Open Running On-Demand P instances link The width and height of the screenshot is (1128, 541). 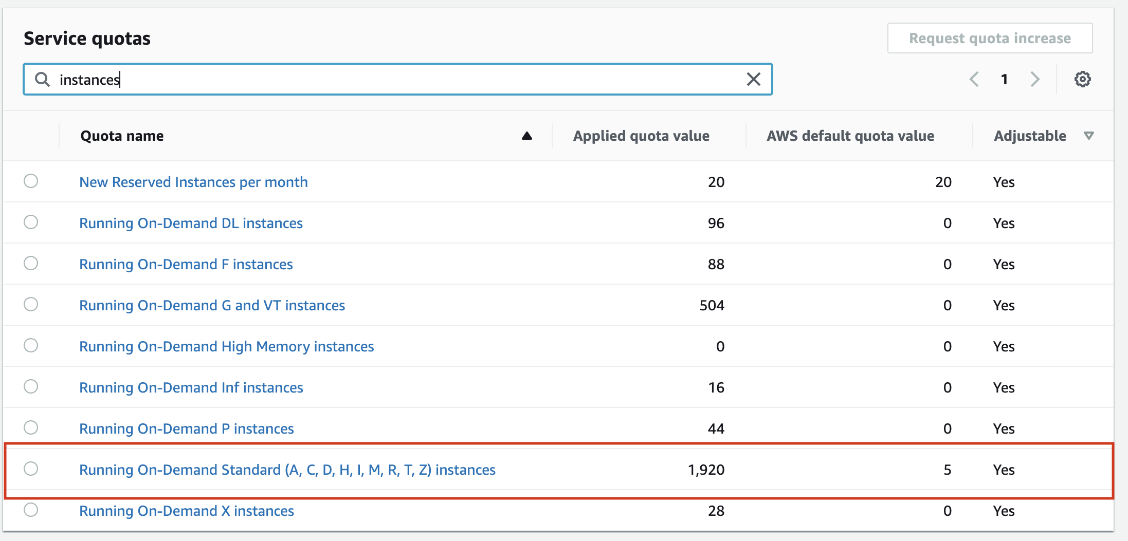coord(187,429)
